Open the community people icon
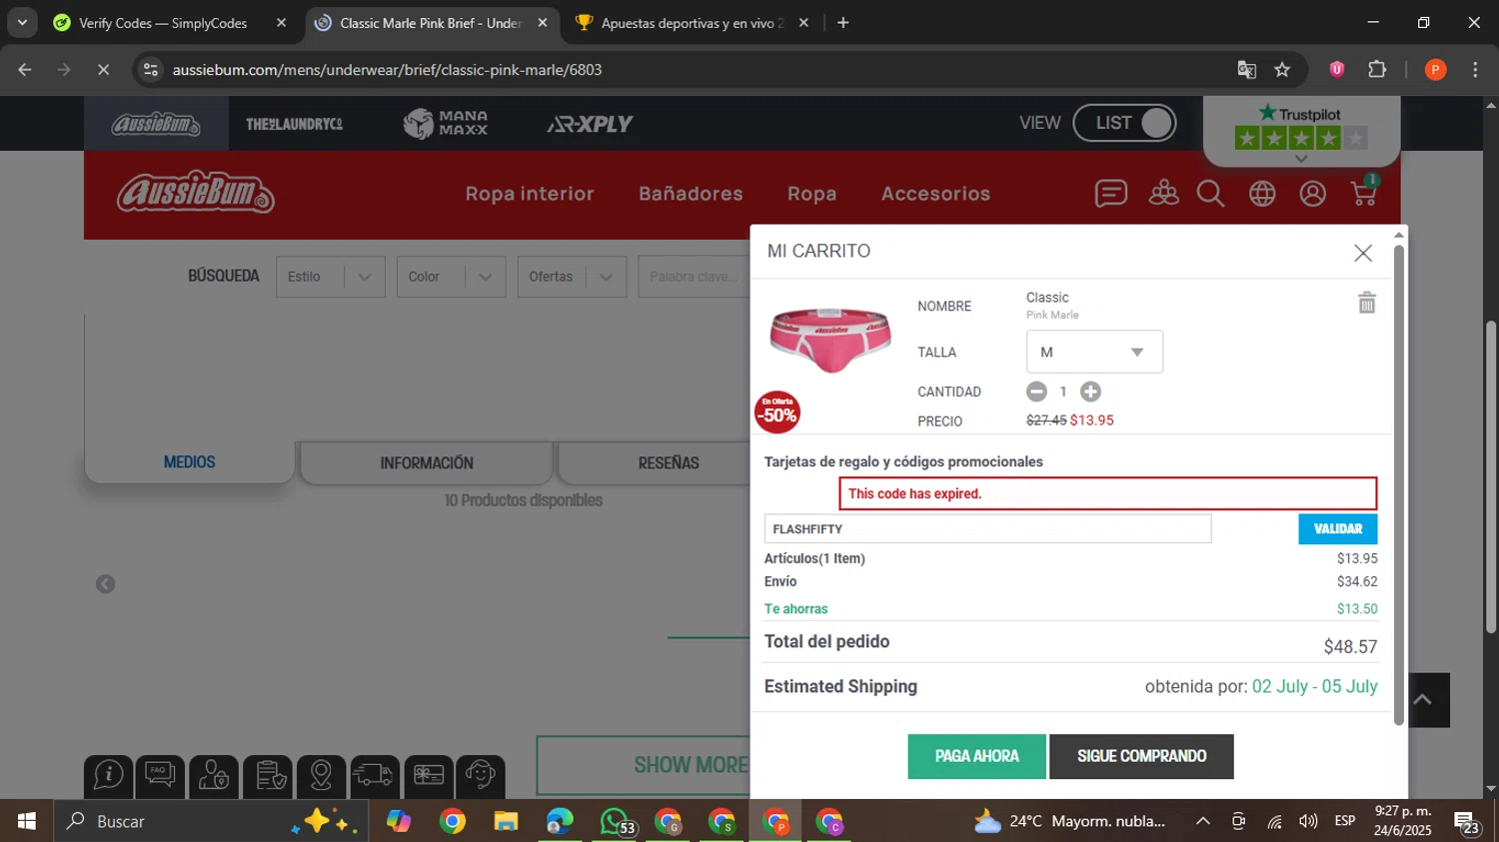The height and width of the screenshot is (842, 1499). pyautogui.click(x=1163, y=193)
